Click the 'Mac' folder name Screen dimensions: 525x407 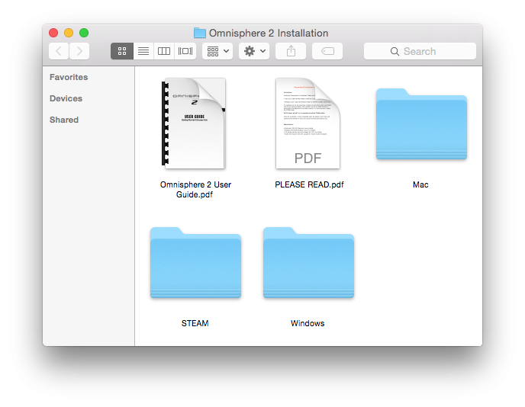click(420, 184)
